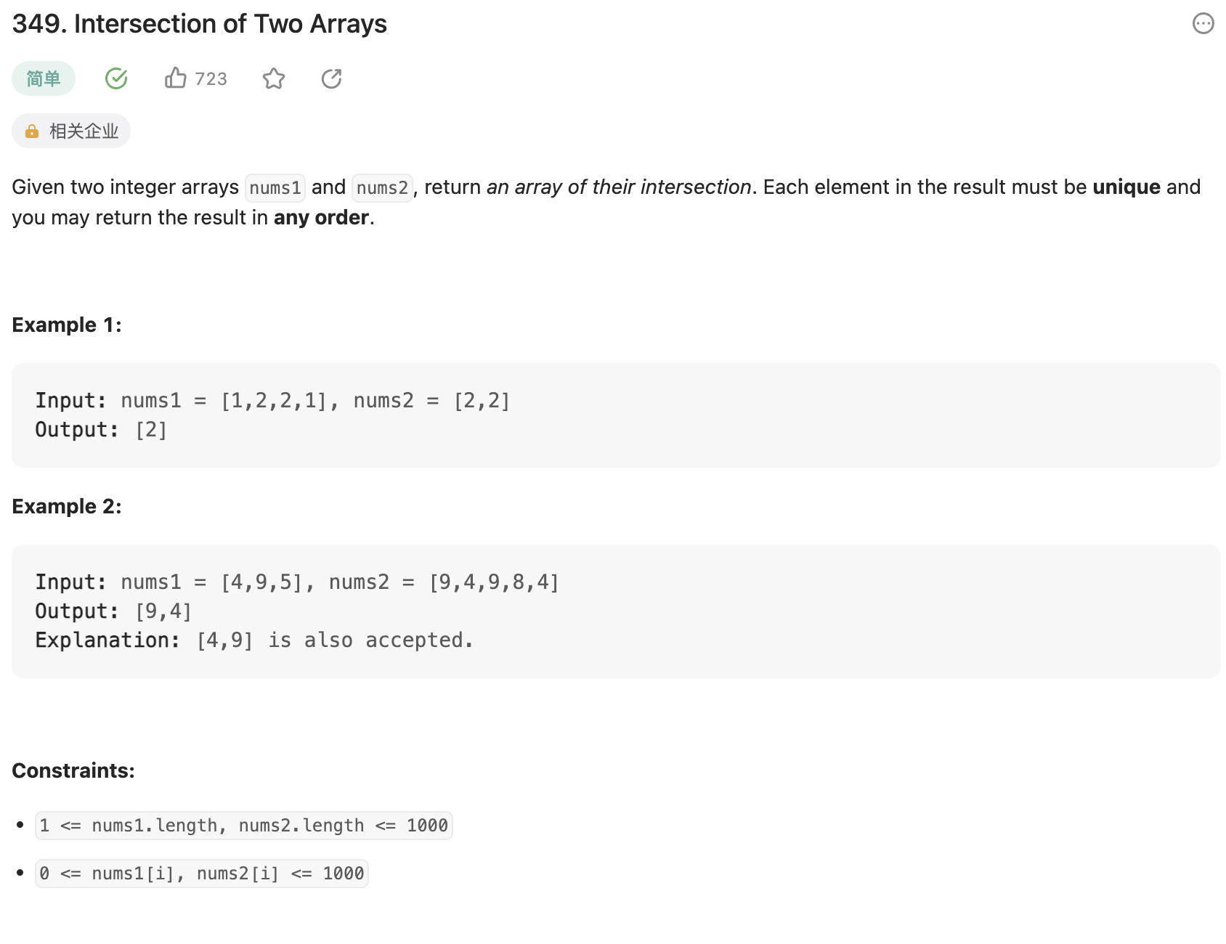Click the nums1[i] value constraint code
1226x944 pixels.
(x=202, y=874)
